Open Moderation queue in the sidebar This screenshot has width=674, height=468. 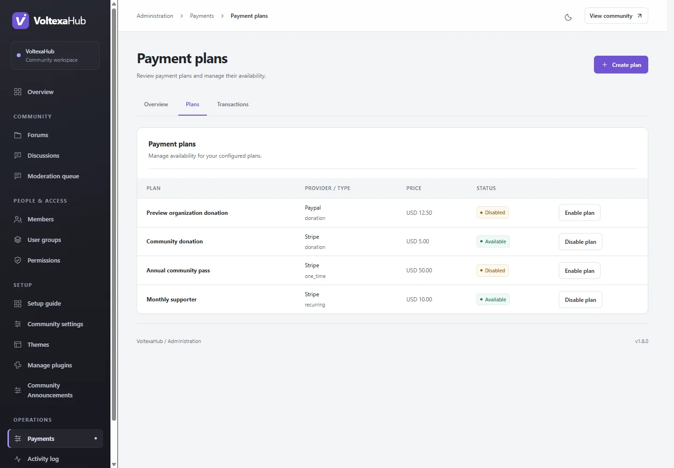pyautogui.click(x=55, y=176)
